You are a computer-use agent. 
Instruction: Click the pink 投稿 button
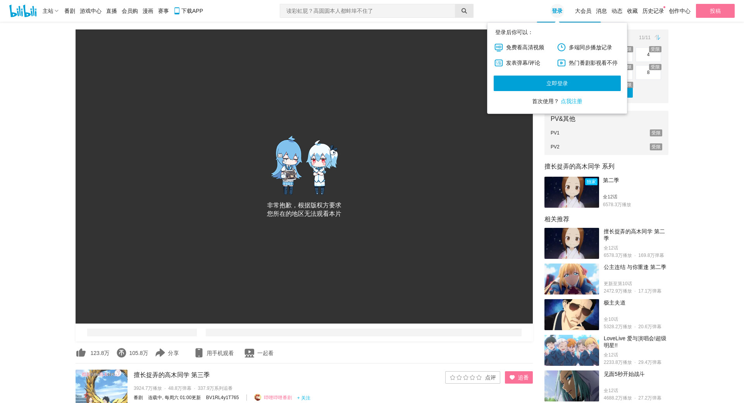point(715,11)
